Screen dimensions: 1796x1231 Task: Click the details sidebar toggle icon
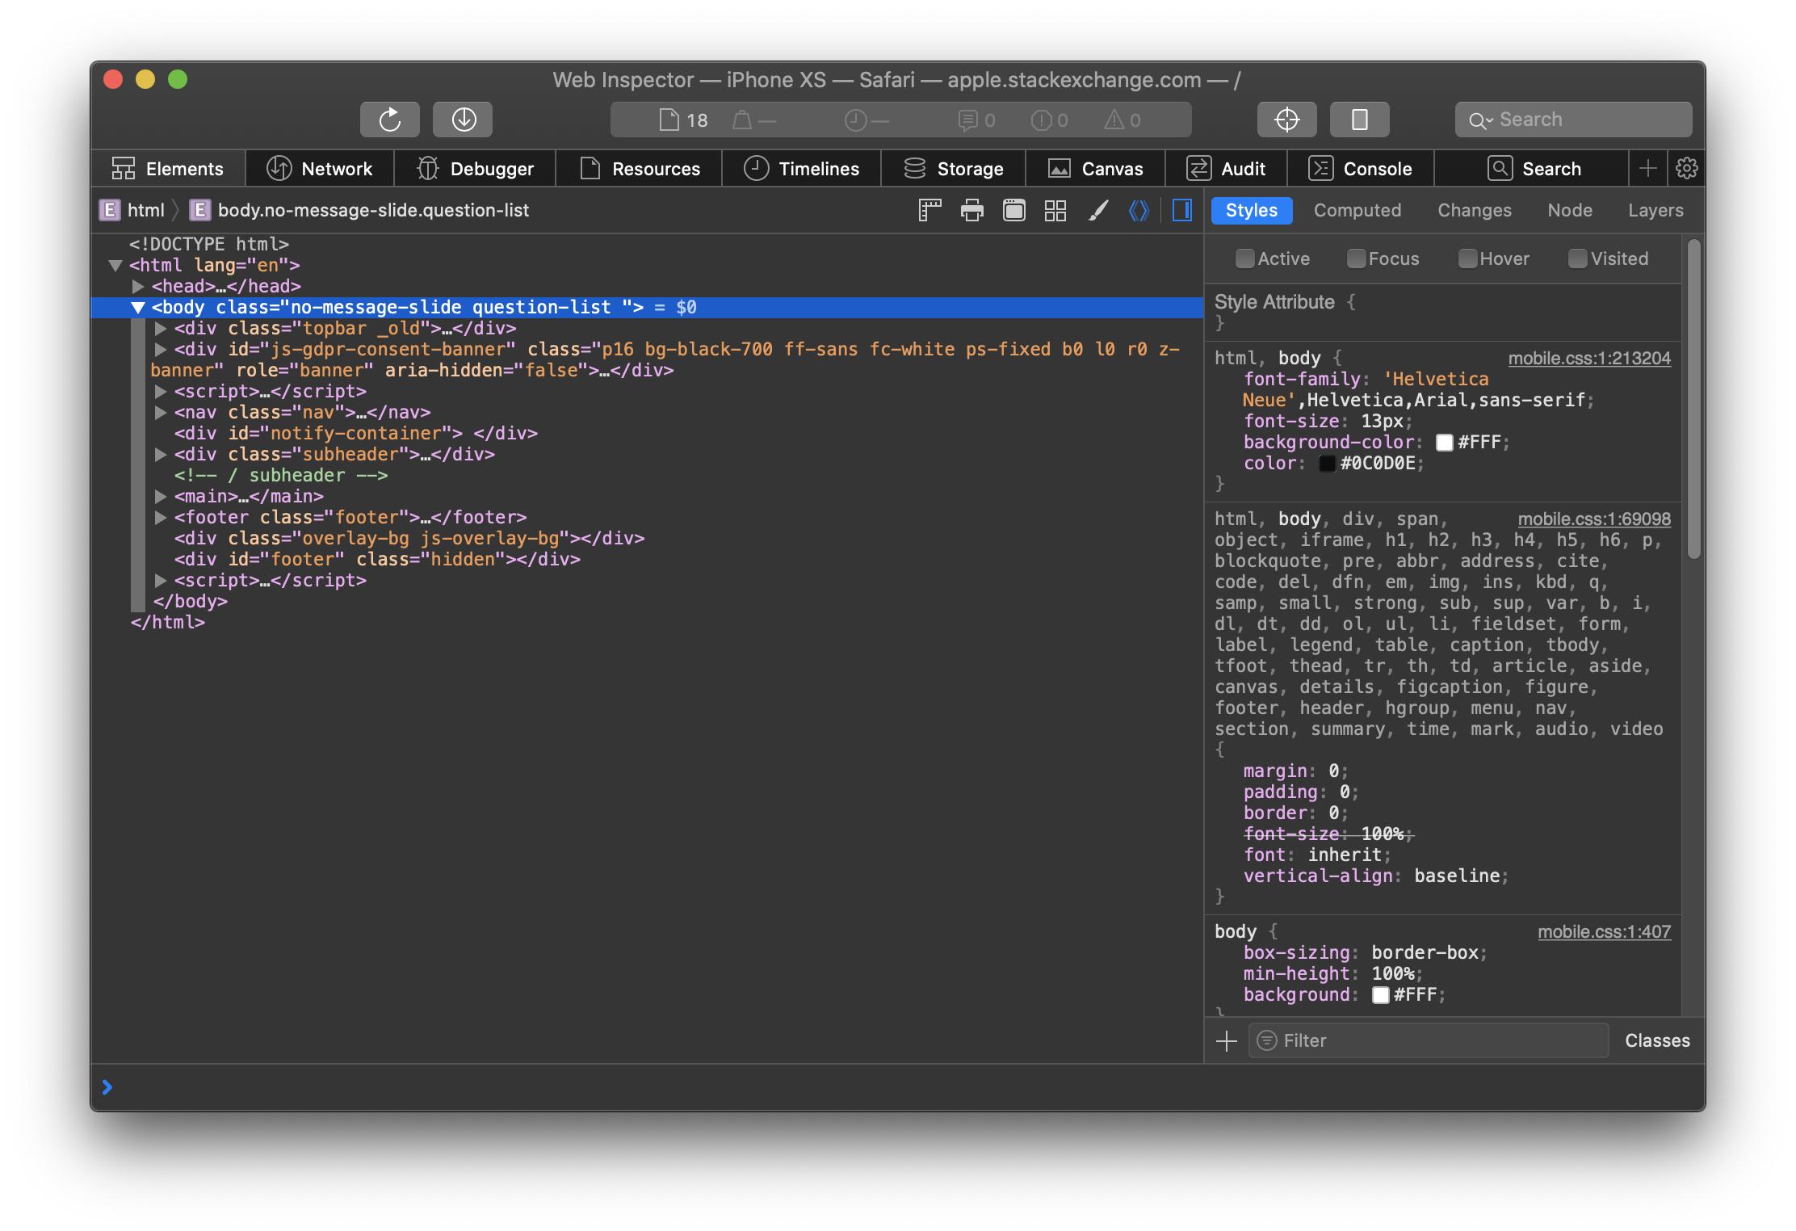[1181, 210]
